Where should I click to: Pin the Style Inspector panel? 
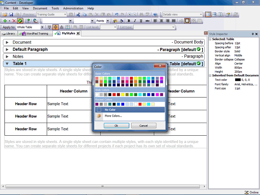253,34
